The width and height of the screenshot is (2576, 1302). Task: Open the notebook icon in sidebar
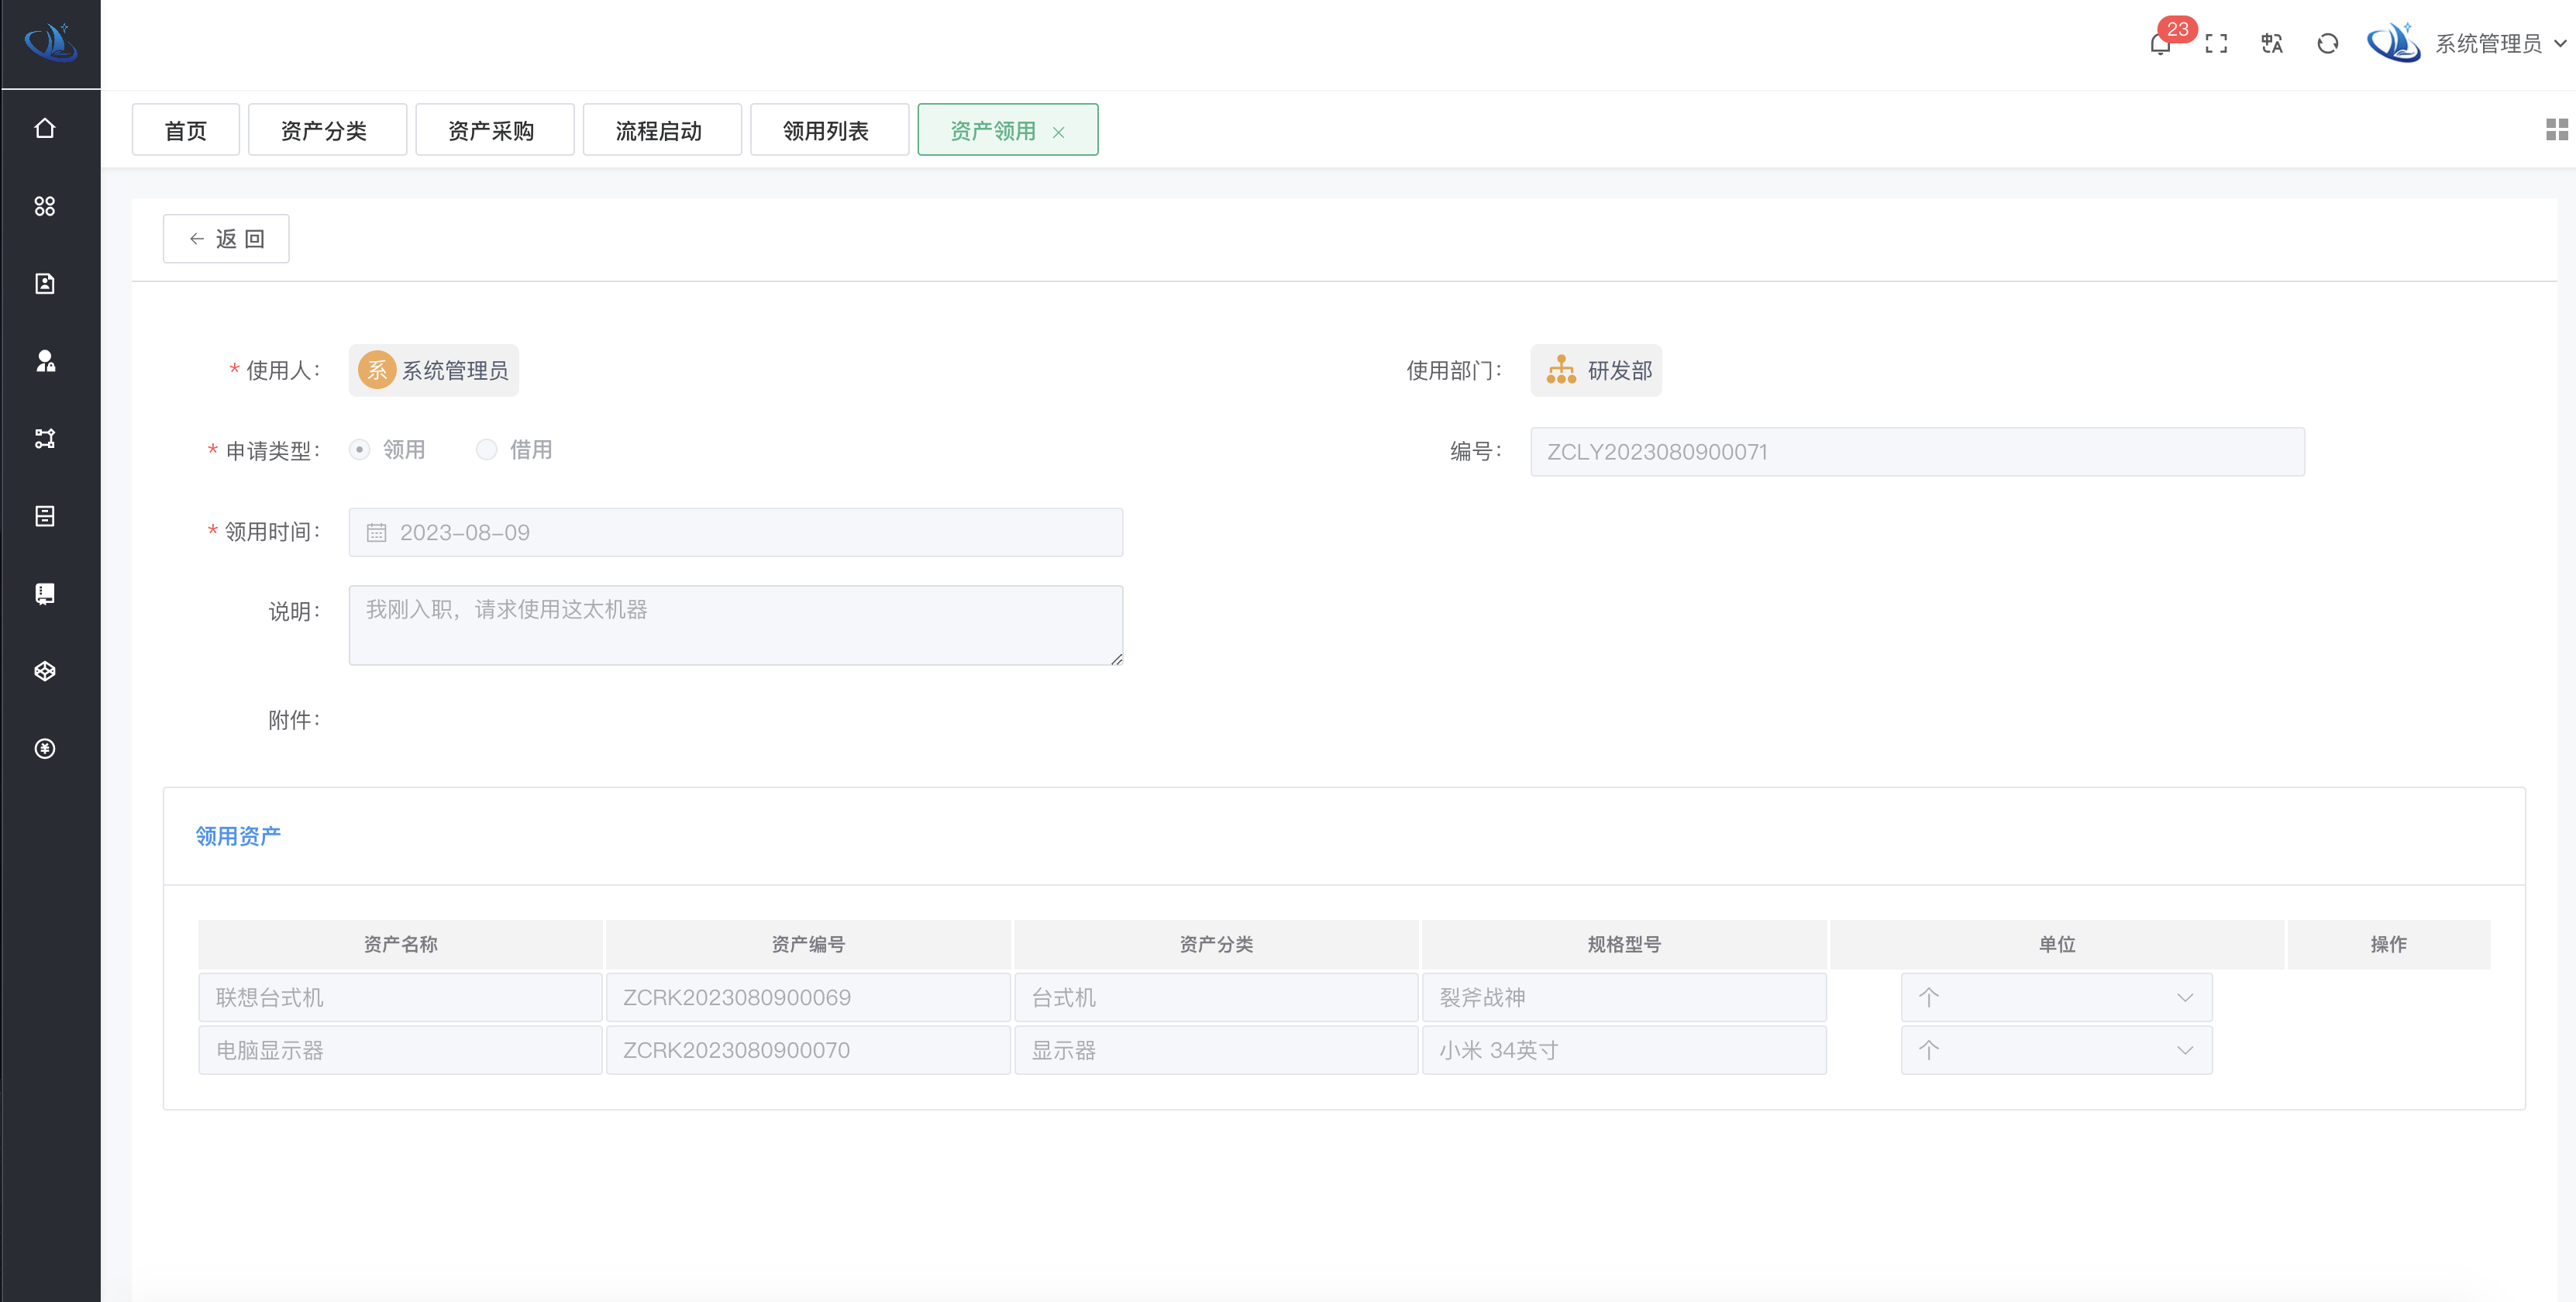[x=45, y=594]
